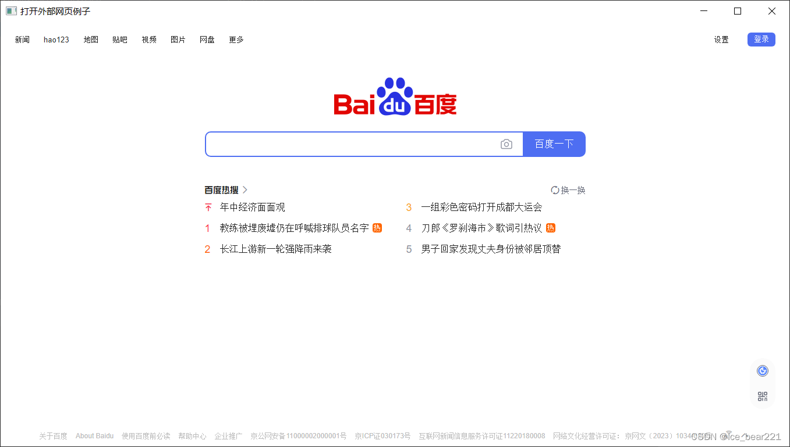
Task: Expand 百度热搜 with the chevron arrow
Action: point(245,189)
